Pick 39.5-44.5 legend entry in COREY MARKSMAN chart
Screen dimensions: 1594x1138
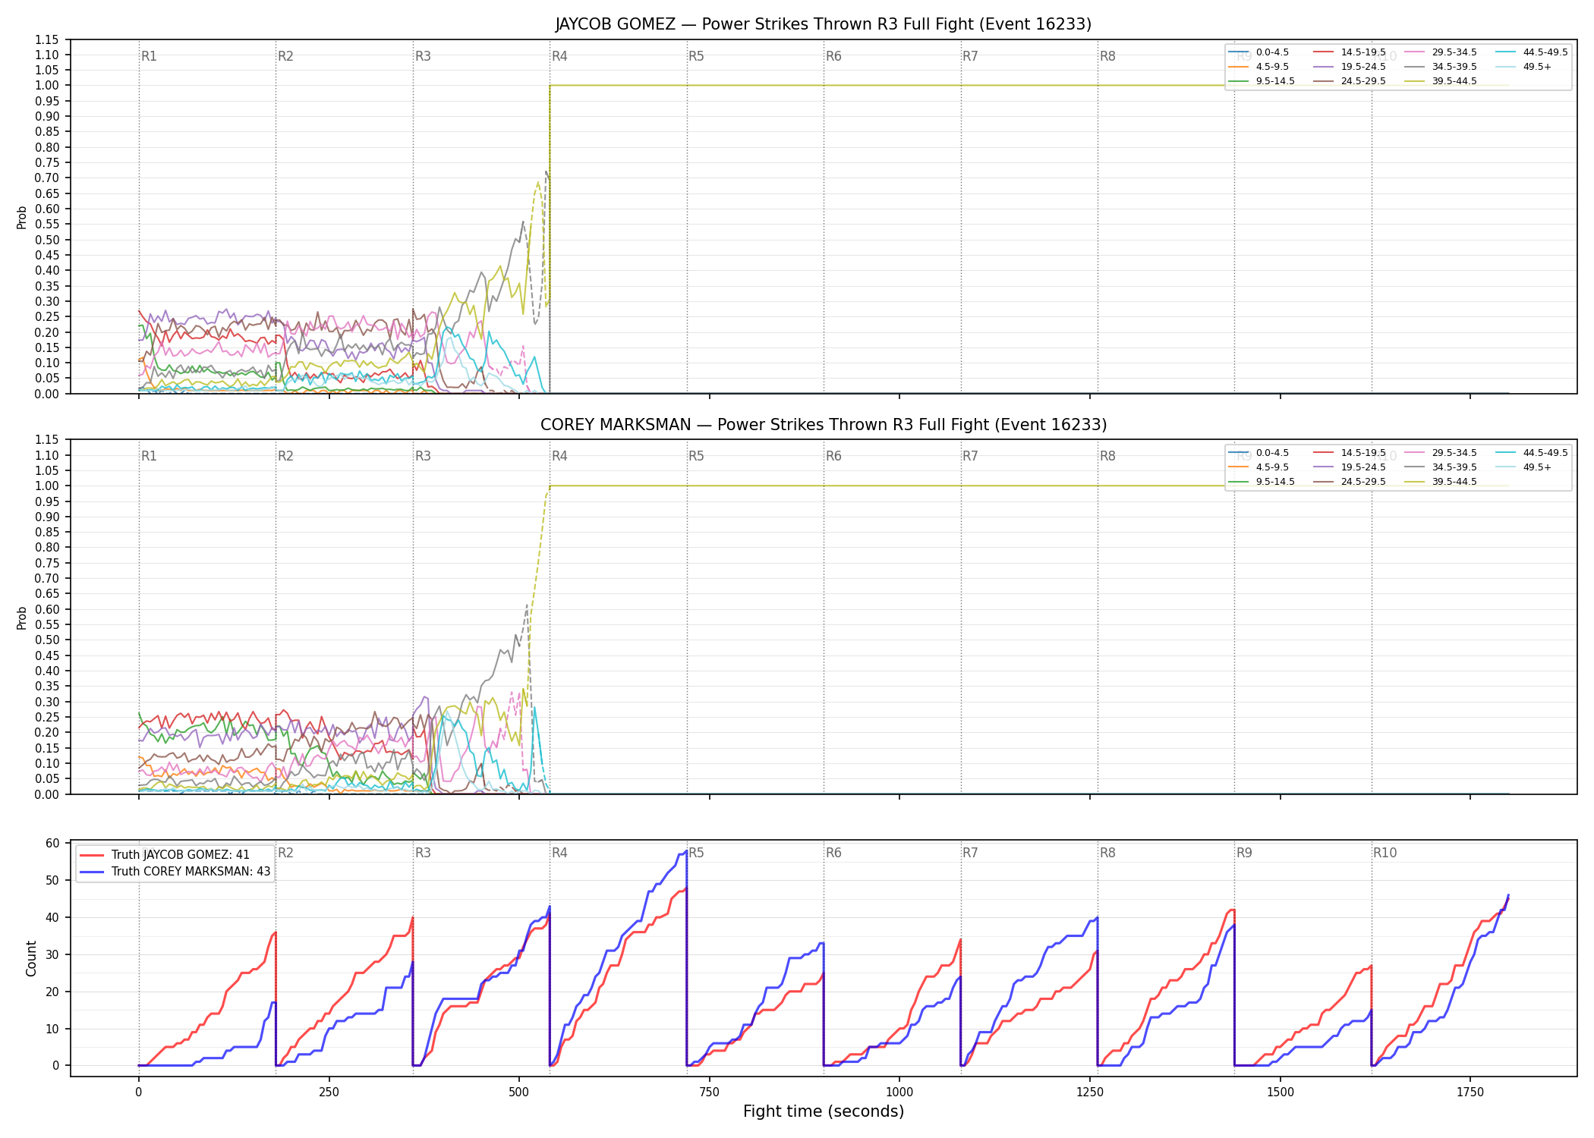pyautogui.click(x=1441, y=482)
